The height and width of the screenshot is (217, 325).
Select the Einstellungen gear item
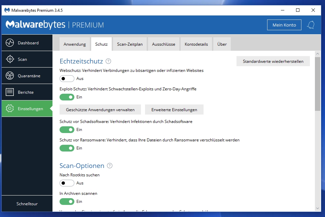coord(27,108)
